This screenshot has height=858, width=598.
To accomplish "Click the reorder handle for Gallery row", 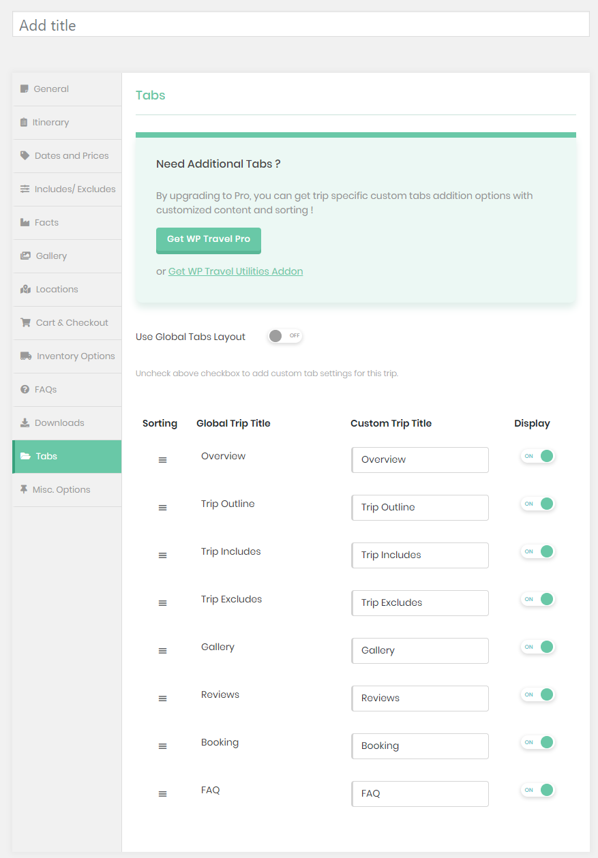I will click(162, 651).
